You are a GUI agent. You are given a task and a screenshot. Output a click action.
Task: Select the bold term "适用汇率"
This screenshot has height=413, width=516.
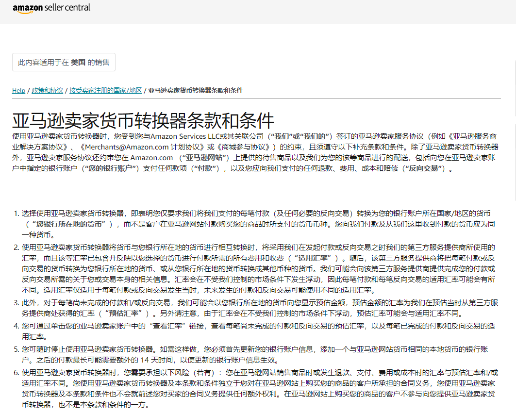click(x=313, y=258)
